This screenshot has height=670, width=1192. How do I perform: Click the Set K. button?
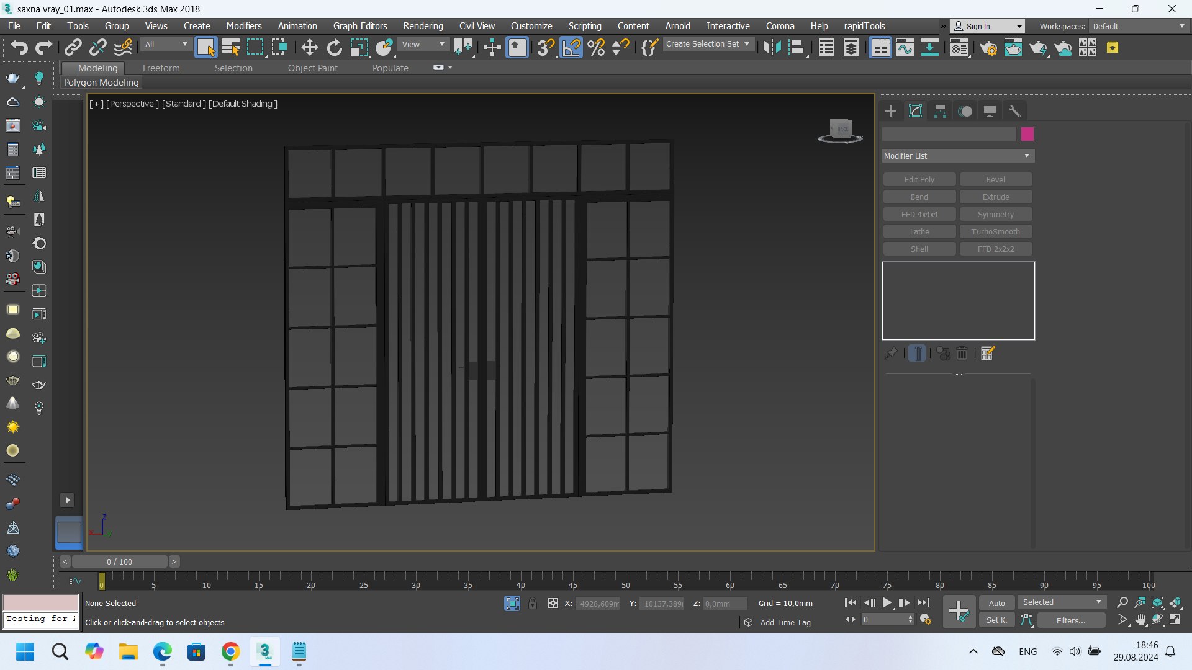(996, 620)
